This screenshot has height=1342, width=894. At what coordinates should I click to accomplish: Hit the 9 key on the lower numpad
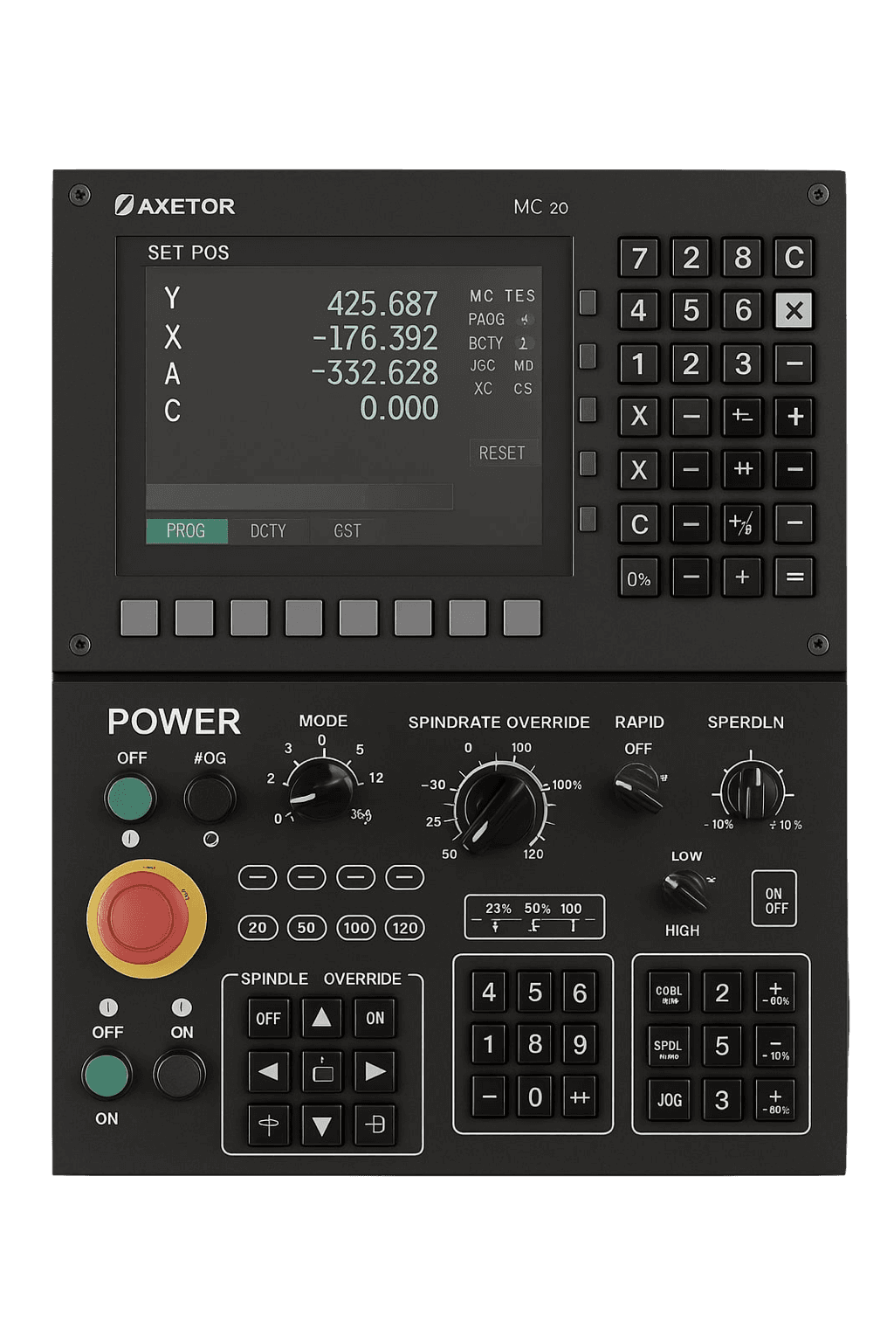[x=579, y=1044]
